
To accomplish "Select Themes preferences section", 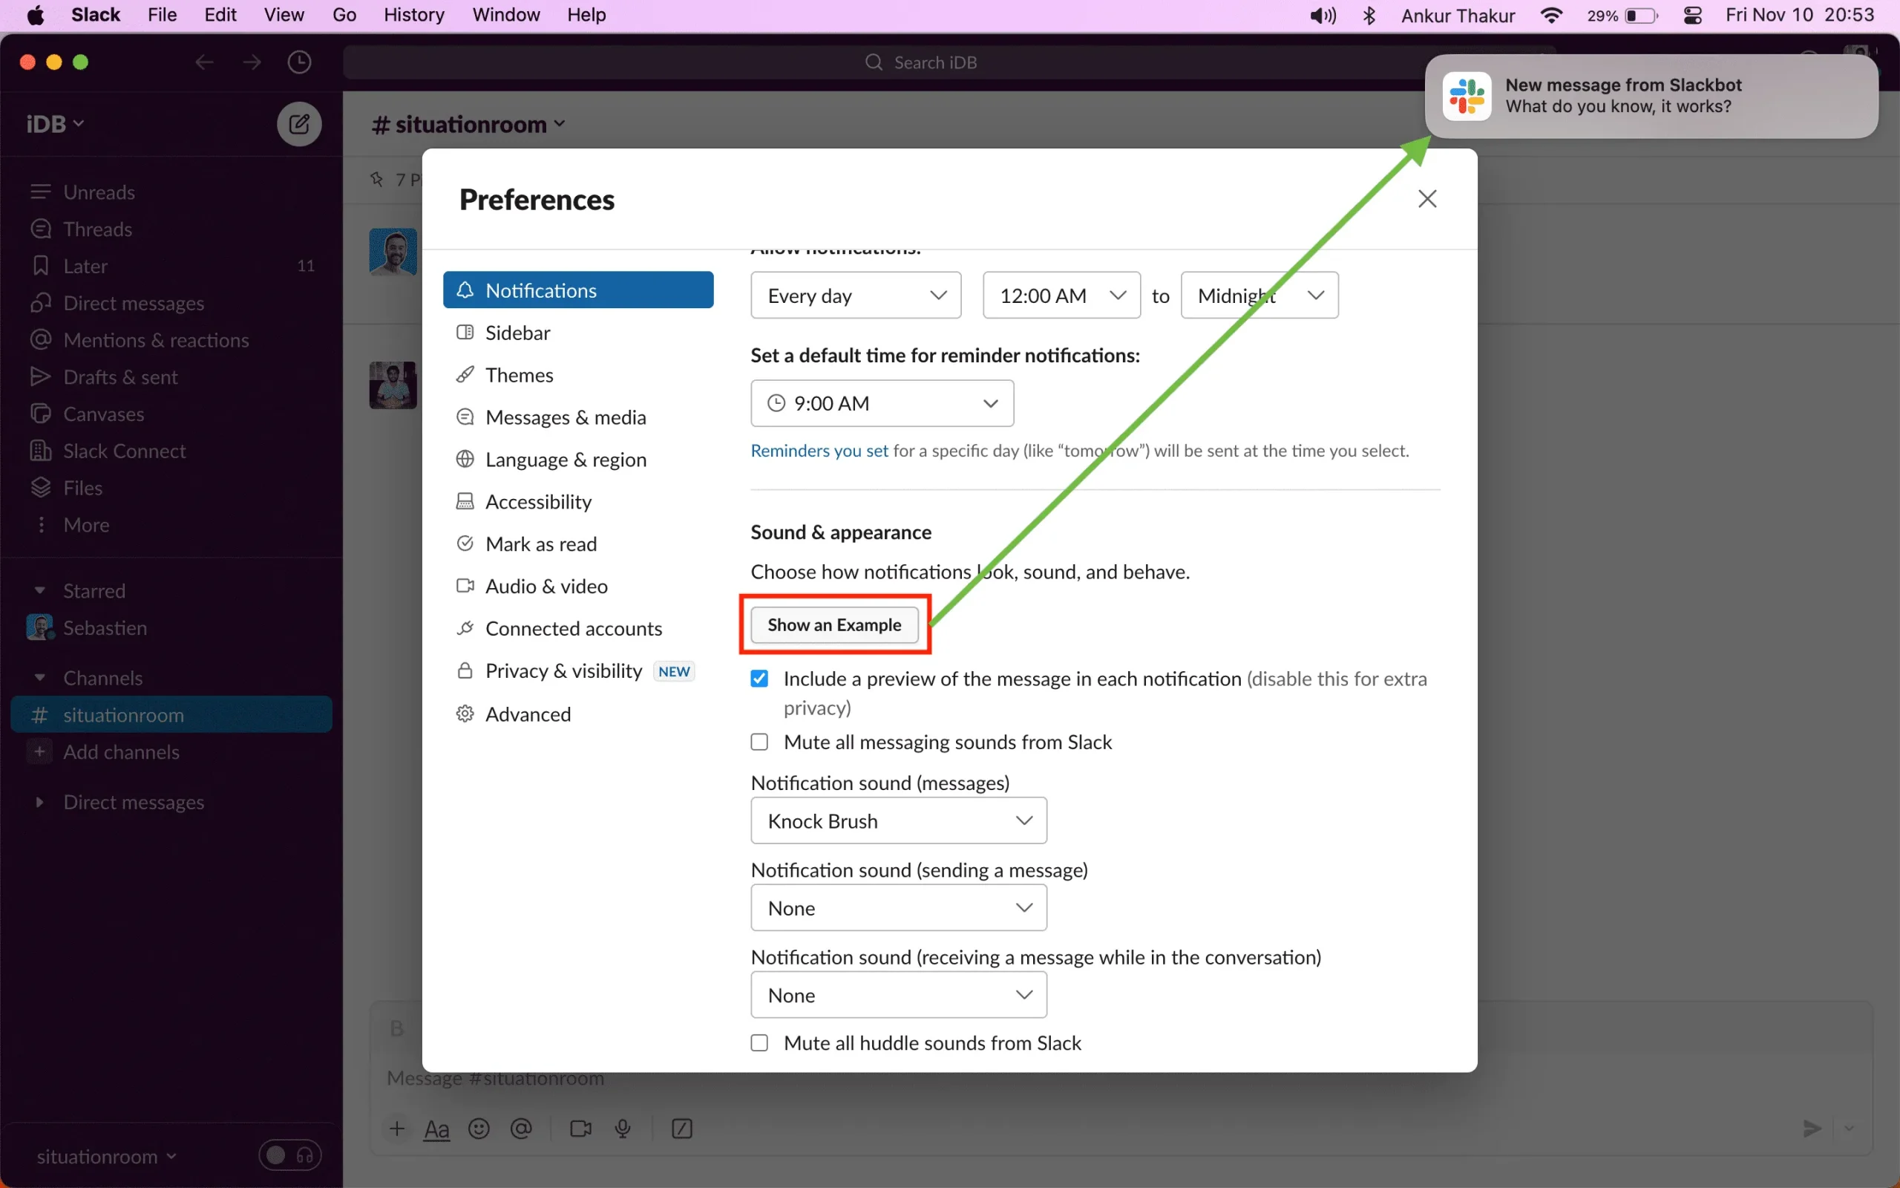I will (519, 373).
